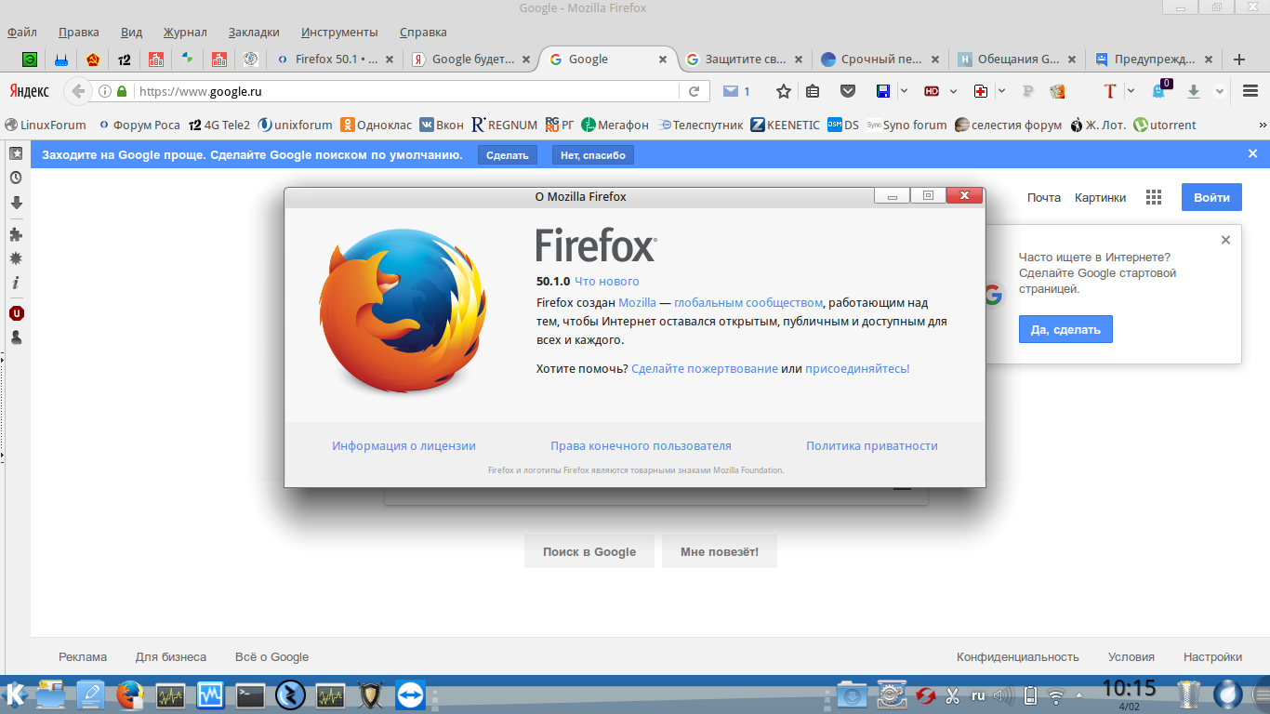Click the sidebar bookmarks star icon

[x=16, y=153]
